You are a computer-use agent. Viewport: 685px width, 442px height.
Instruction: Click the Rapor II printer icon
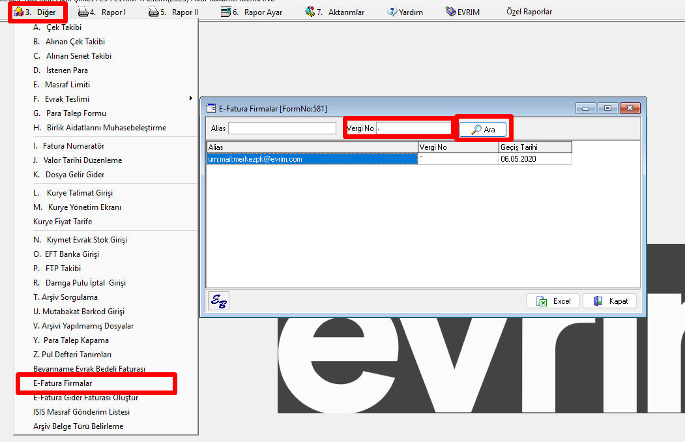[153, 12]
